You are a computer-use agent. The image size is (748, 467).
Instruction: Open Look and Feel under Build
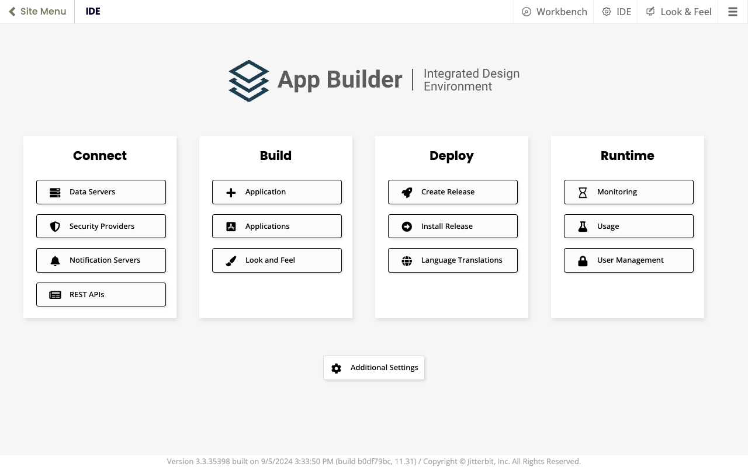point(277,260)
